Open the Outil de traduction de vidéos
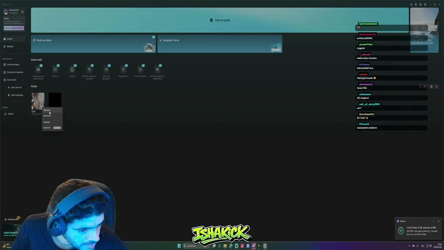The image size is (444, 250). [x=89, y=72]
